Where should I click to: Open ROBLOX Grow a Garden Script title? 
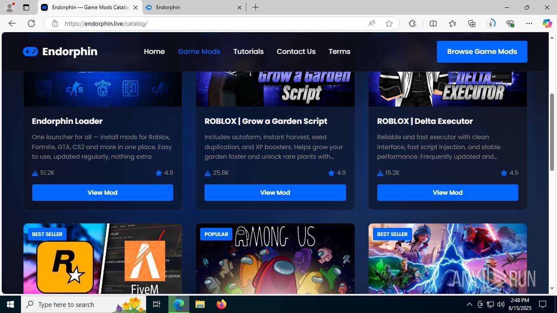(266, 121)
